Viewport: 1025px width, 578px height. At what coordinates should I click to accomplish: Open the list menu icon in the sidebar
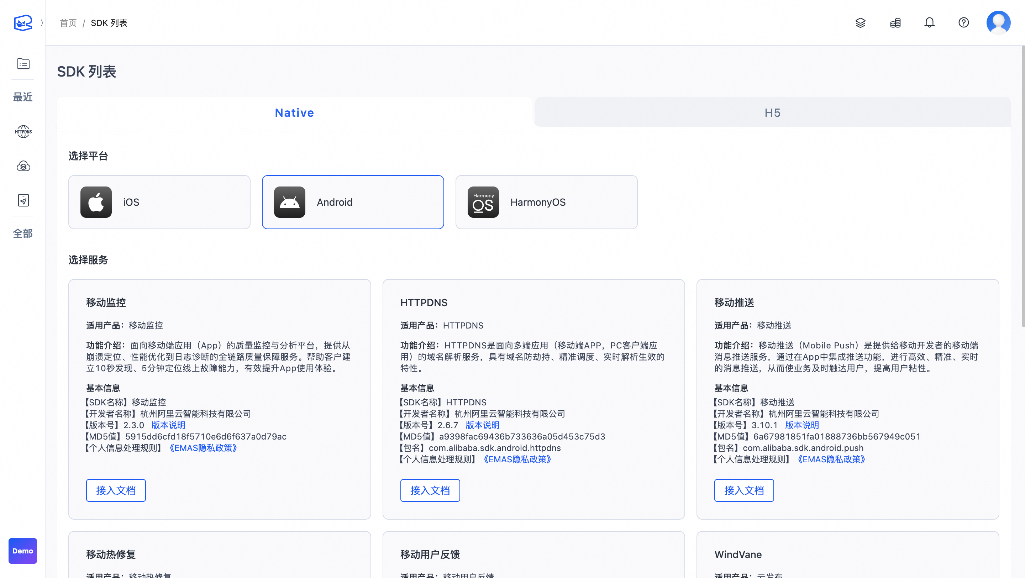23,64
